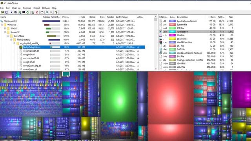This screenshot has width=251, height=141.
Task: Click the Explorer Here toolbar icon
Action: point(20,12)
